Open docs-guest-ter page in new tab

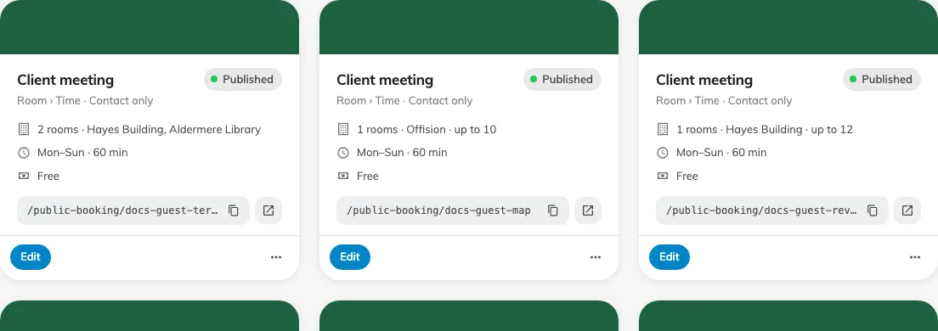[268, 210]
